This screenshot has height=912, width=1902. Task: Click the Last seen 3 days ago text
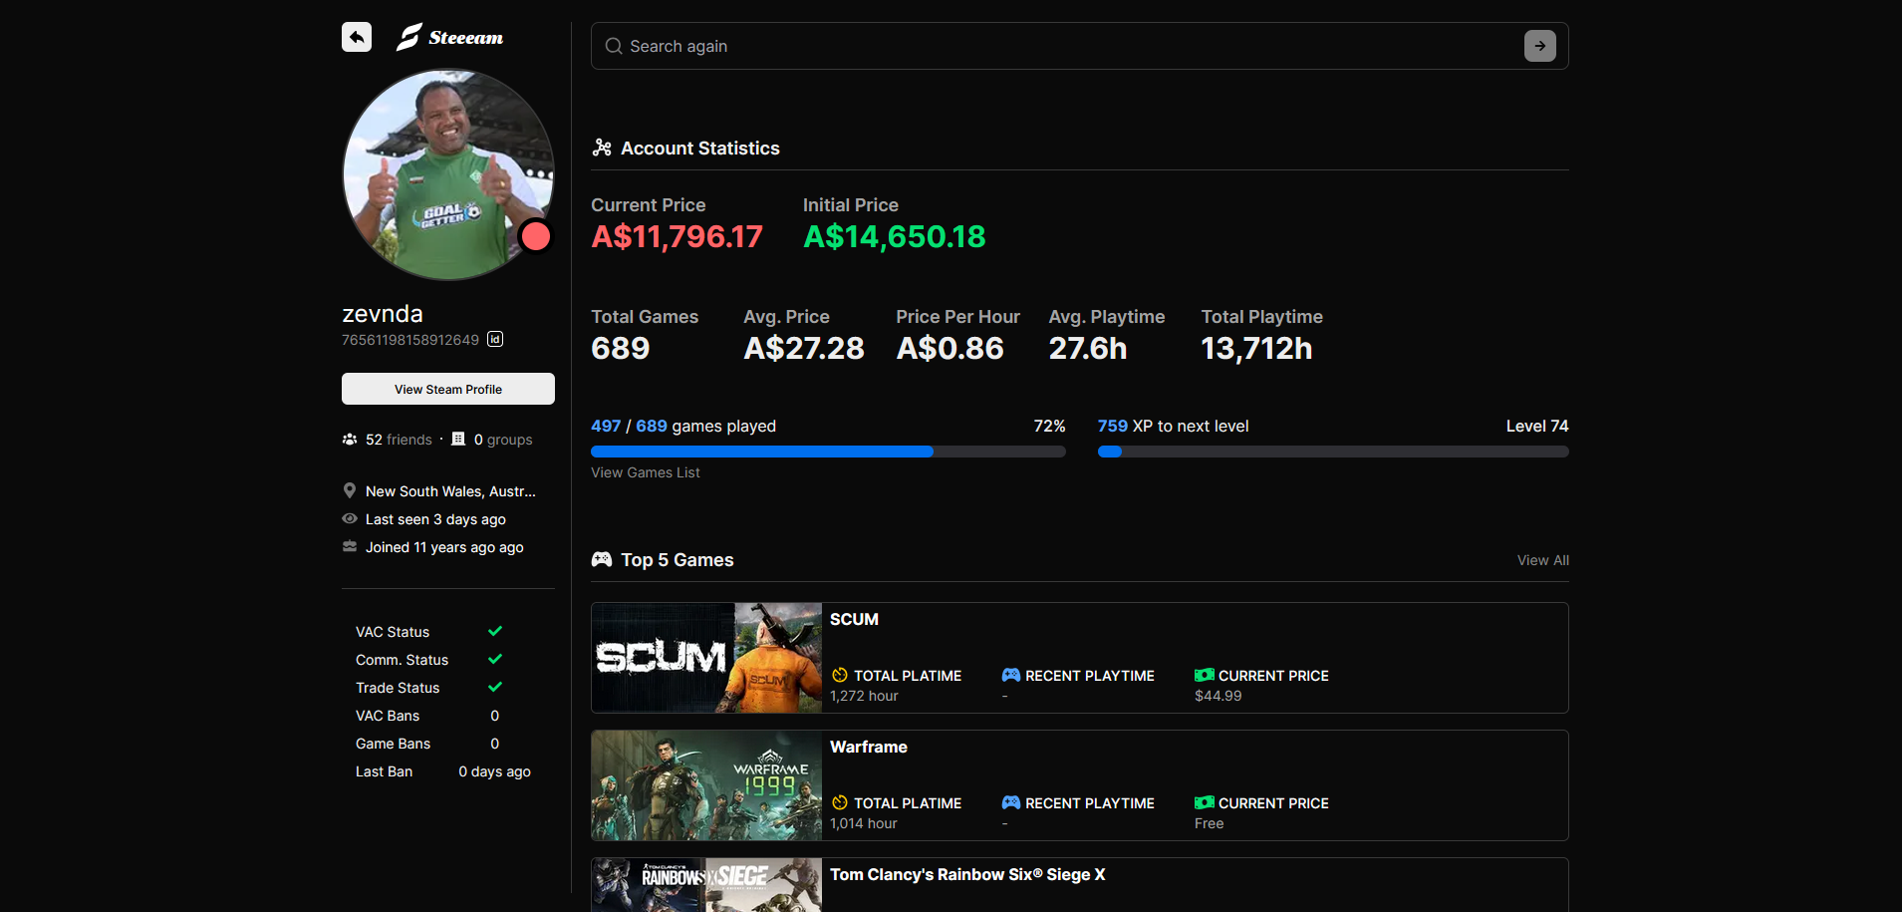click(435, 519)
